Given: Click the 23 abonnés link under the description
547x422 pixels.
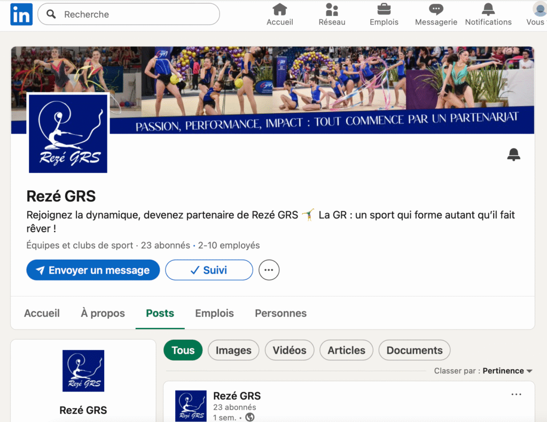Looking at the screenshot, I should pyautogui.click(x=166, y=246).
